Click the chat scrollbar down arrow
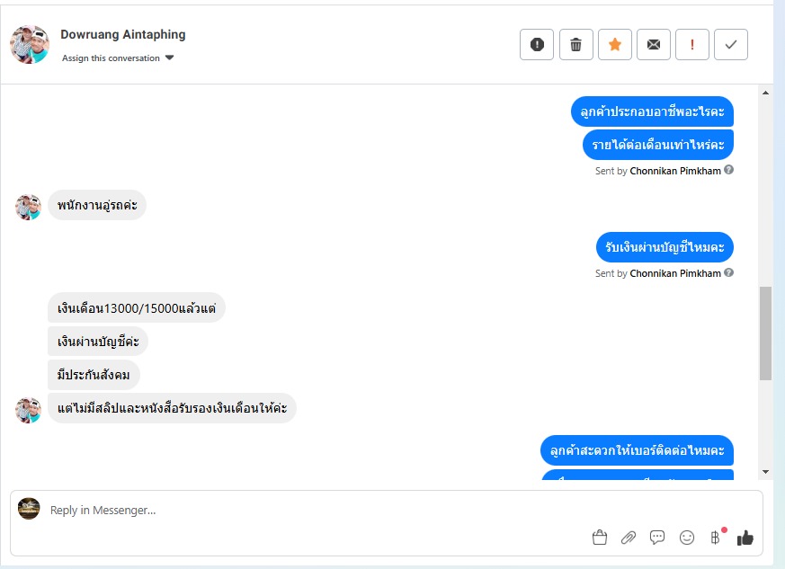This screenshot has height=569, width=785. pyautogui.click(x=766, y=471)
